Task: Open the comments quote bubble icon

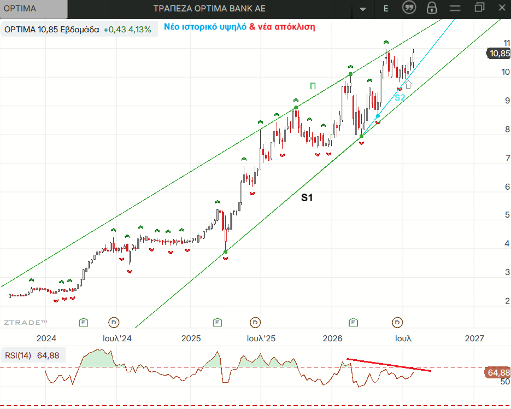Action: pos(409,8)
